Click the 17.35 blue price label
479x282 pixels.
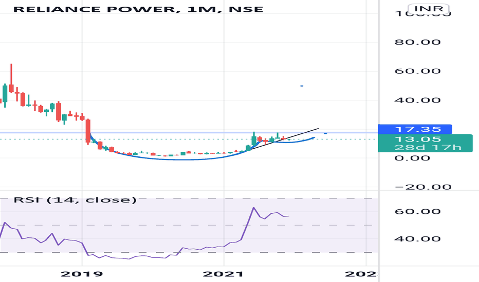click(x=415, y=129)
